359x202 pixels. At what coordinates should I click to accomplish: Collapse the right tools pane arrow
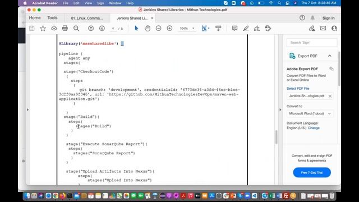click(280, 110)
